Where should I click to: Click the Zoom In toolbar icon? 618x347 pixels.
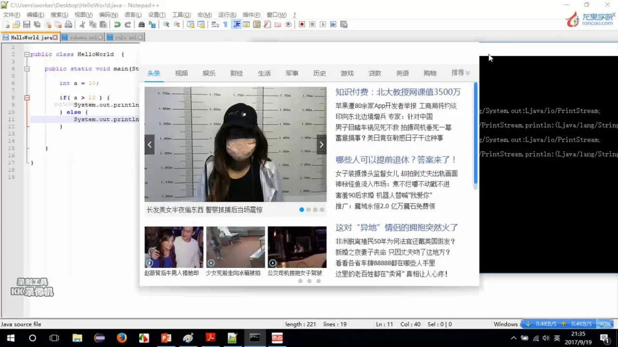click(166, 25)
